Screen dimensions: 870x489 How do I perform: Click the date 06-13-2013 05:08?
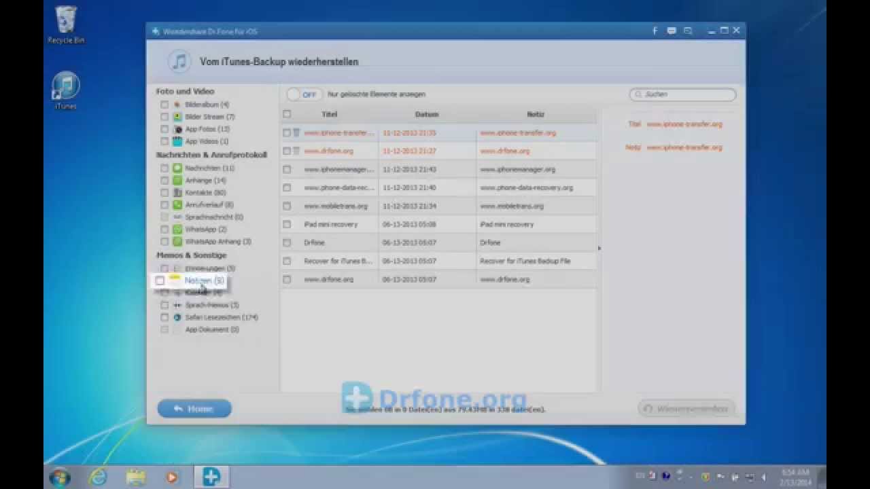pos(409,224)
